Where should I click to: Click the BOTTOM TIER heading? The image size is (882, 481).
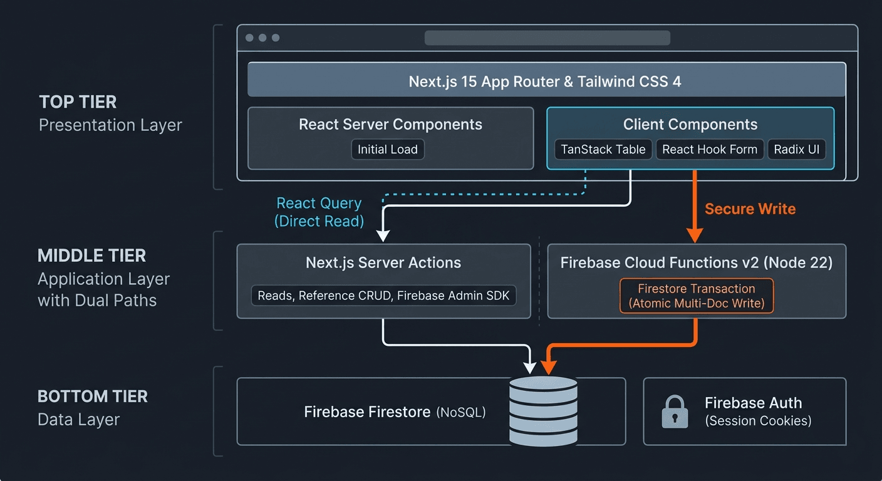click(x=93, y=396)
